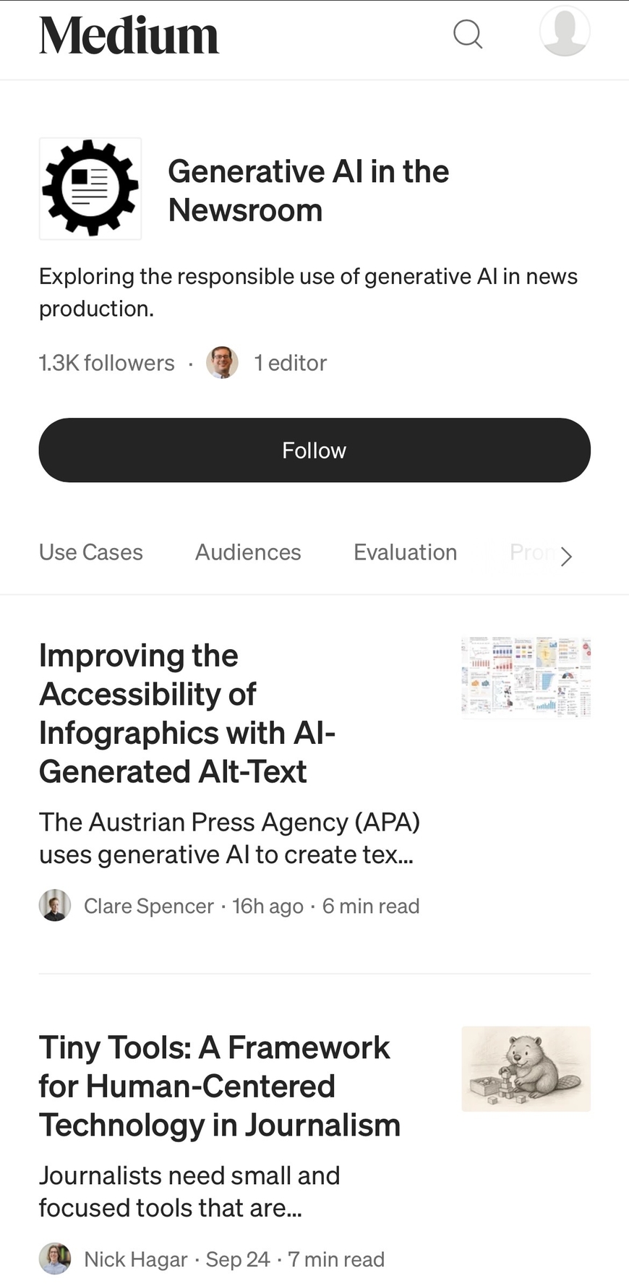Image resolution: width=629 pixels, height=1286 pixels.
Task: Click the editor's avatar photo
Action: 222,363
